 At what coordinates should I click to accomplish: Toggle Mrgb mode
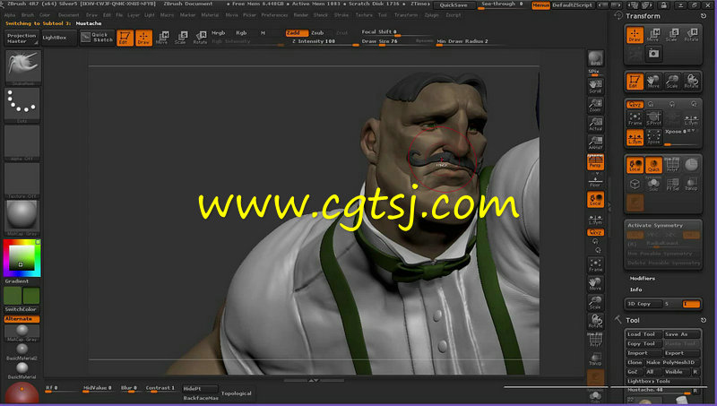click(218, 33)
